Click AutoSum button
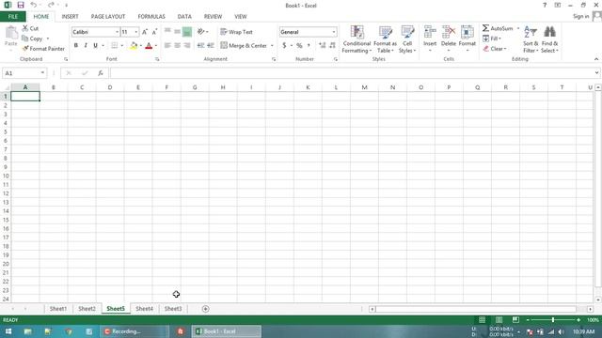 tap(498, 28)
